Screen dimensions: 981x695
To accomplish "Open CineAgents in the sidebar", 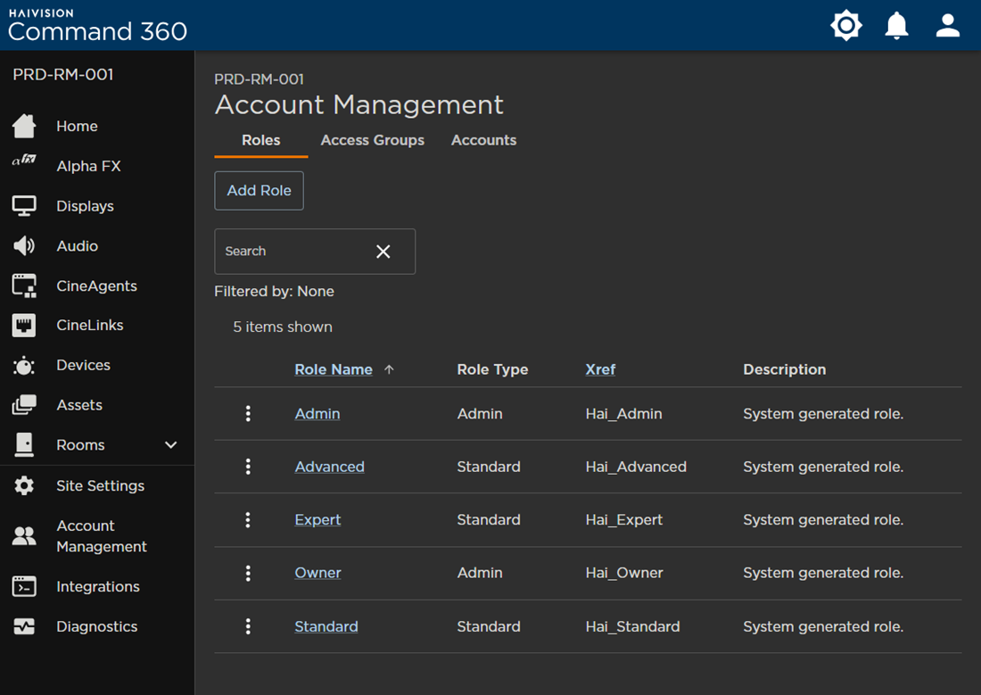I will 96,285.
